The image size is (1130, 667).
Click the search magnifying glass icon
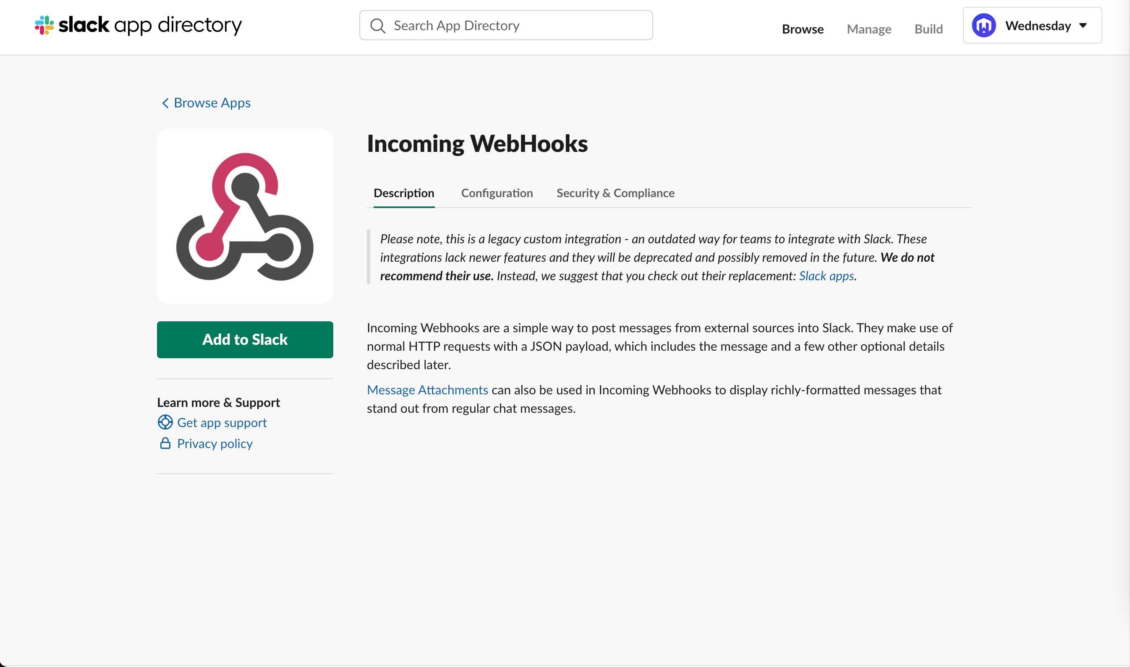(378, 26)
